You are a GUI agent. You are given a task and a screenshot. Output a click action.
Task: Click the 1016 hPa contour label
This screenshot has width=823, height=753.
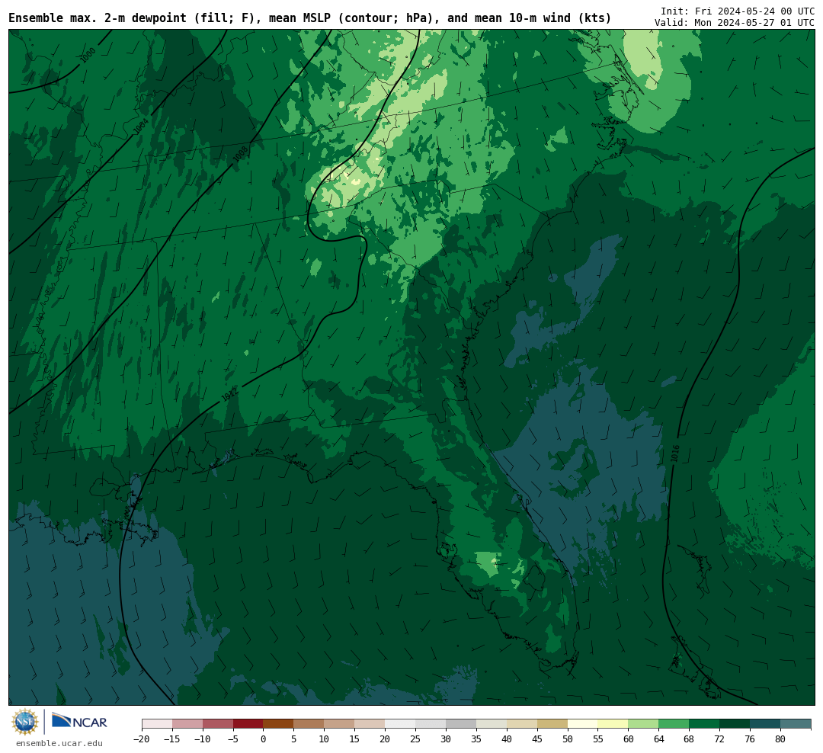675,453
